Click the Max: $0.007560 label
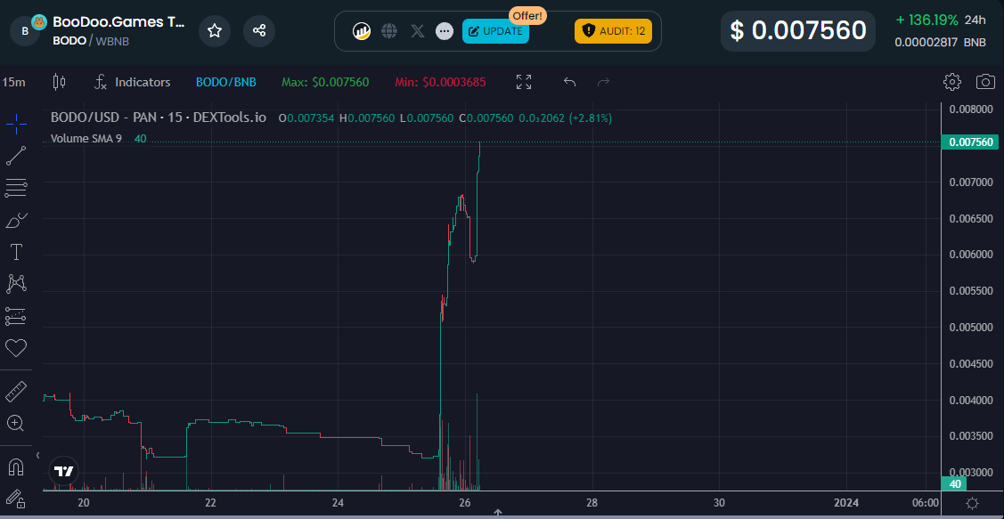This screenshot has height=519, width=1004. tap(325, 82)
